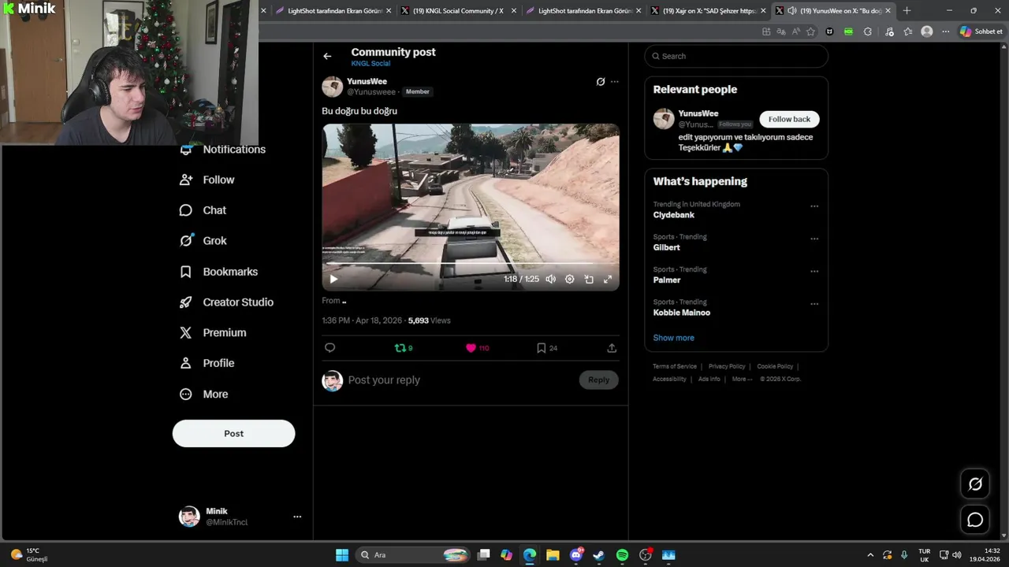Open the weather widget showing 15°C Güneşli
The width and height of the screenshot is (1009, 567).
pyautogui.click(x=29, y=555)
